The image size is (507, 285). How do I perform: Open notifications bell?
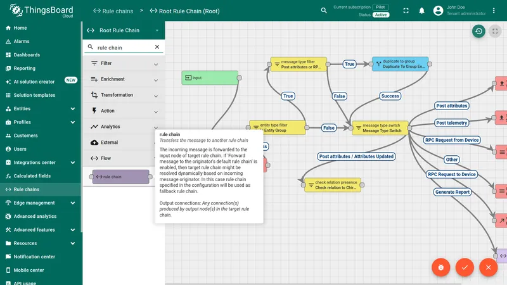pos(421,11)
